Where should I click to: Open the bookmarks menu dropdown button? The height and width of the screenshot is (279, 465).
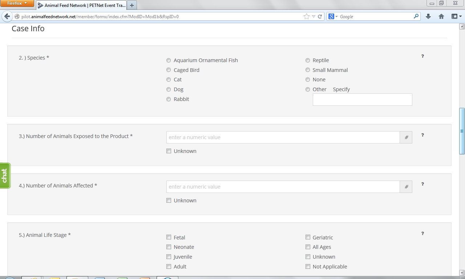[456, 16]
